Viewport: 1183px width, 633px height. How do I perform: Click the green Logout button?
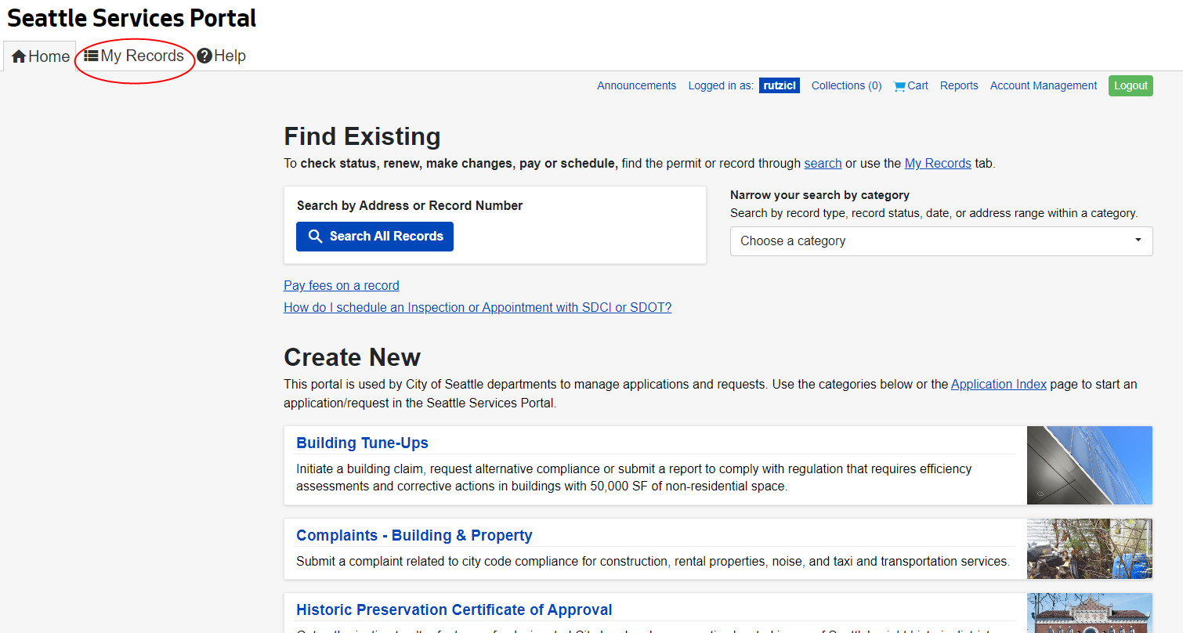[x=1131, y=85]
